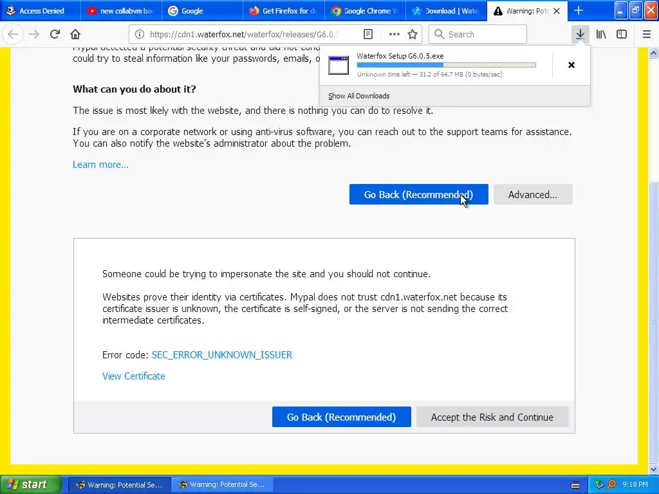Click the Forward navigation arrow
The height and width of the screenshot is (494, 659).
tap(34, 34)
